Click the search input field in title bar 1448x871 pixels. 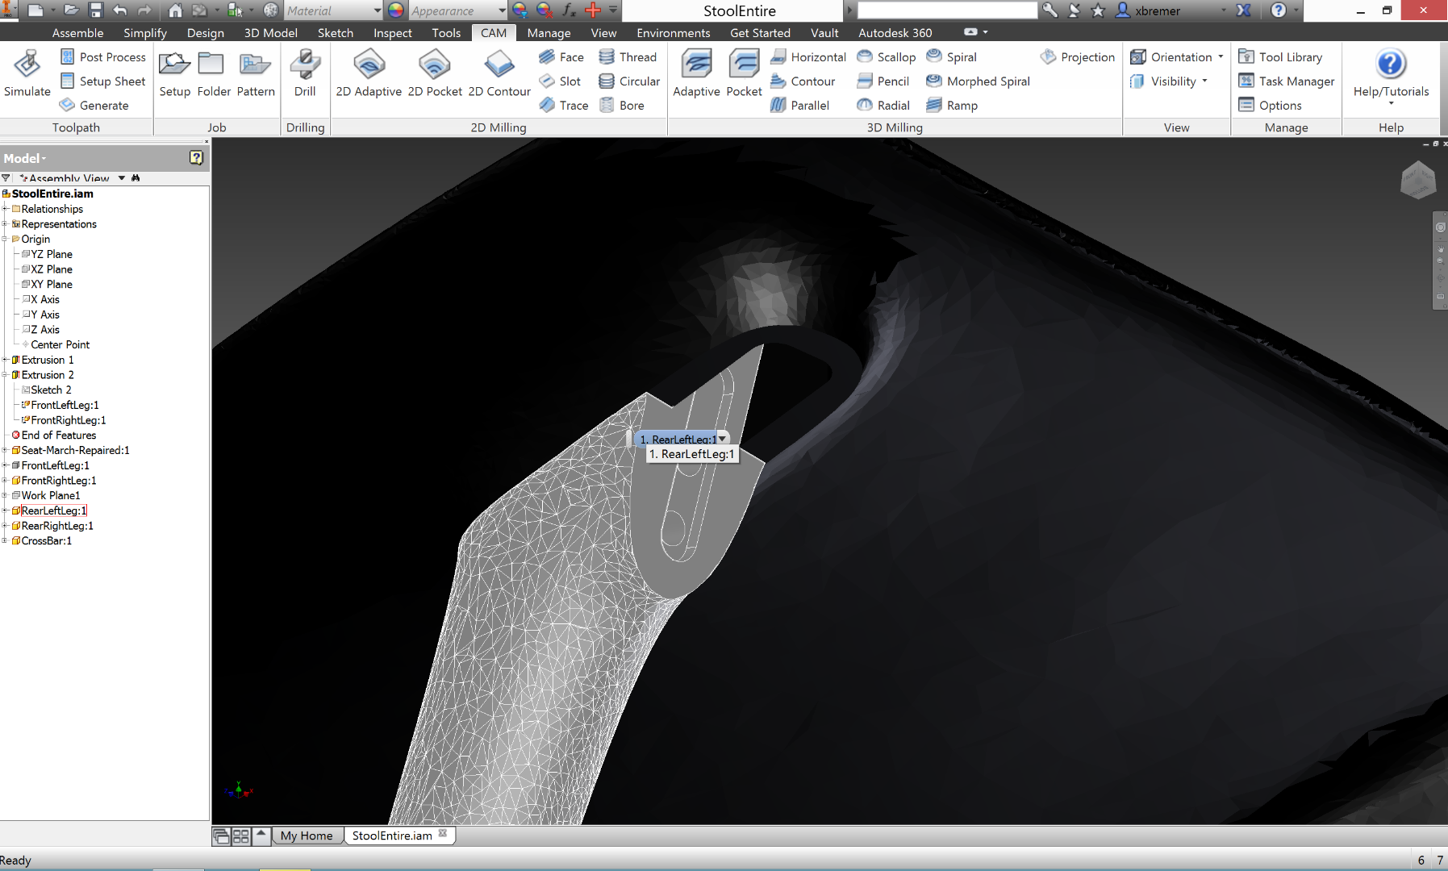click(947, 10)
